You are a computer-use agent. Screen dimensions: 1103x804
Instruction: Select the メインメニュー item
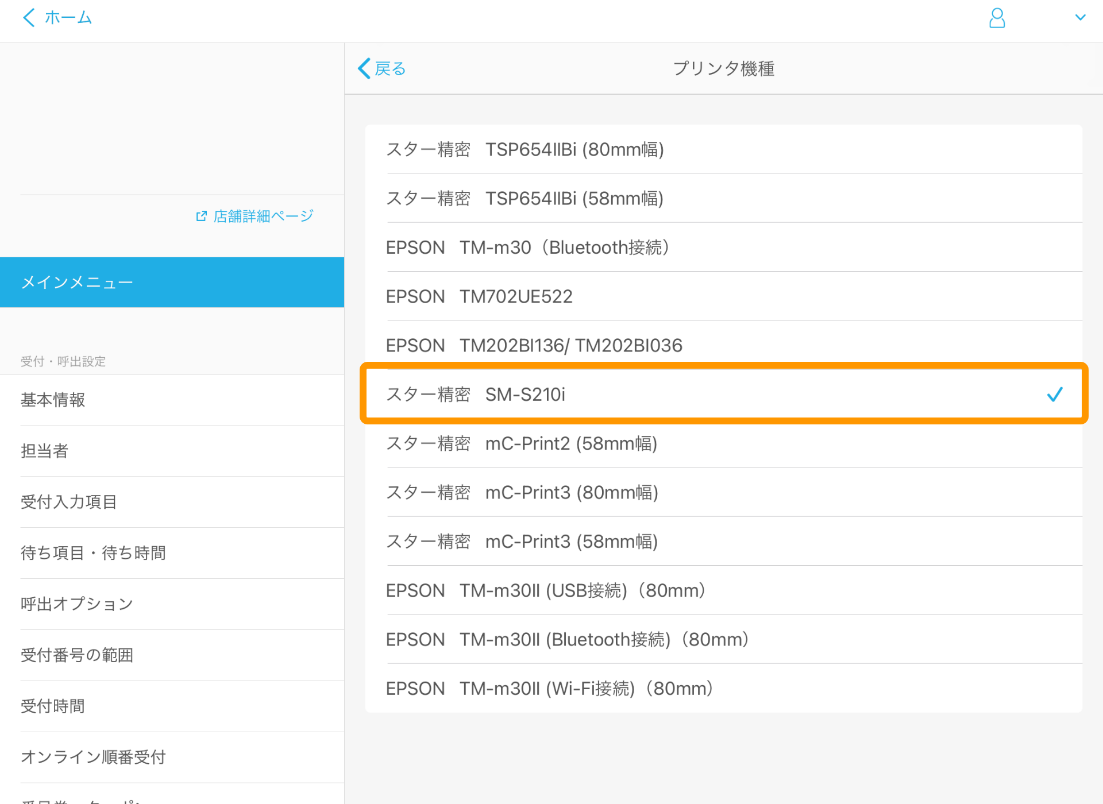pyautogui.click(x=172, y=282)
